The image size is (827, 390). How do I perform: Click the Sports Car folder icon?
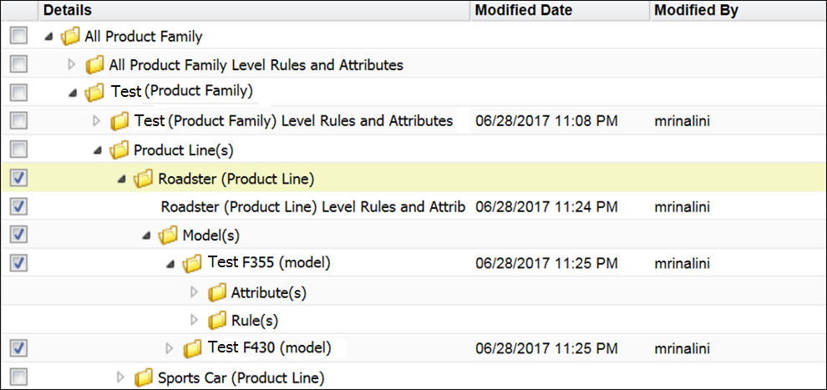point(144,377)
